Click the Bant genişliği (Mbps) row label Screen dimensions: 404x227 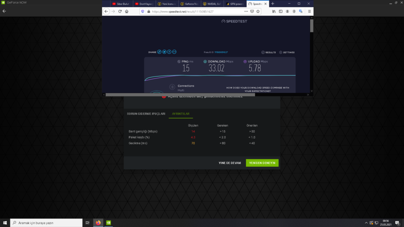pyautogui.click(x=143, y=131)
